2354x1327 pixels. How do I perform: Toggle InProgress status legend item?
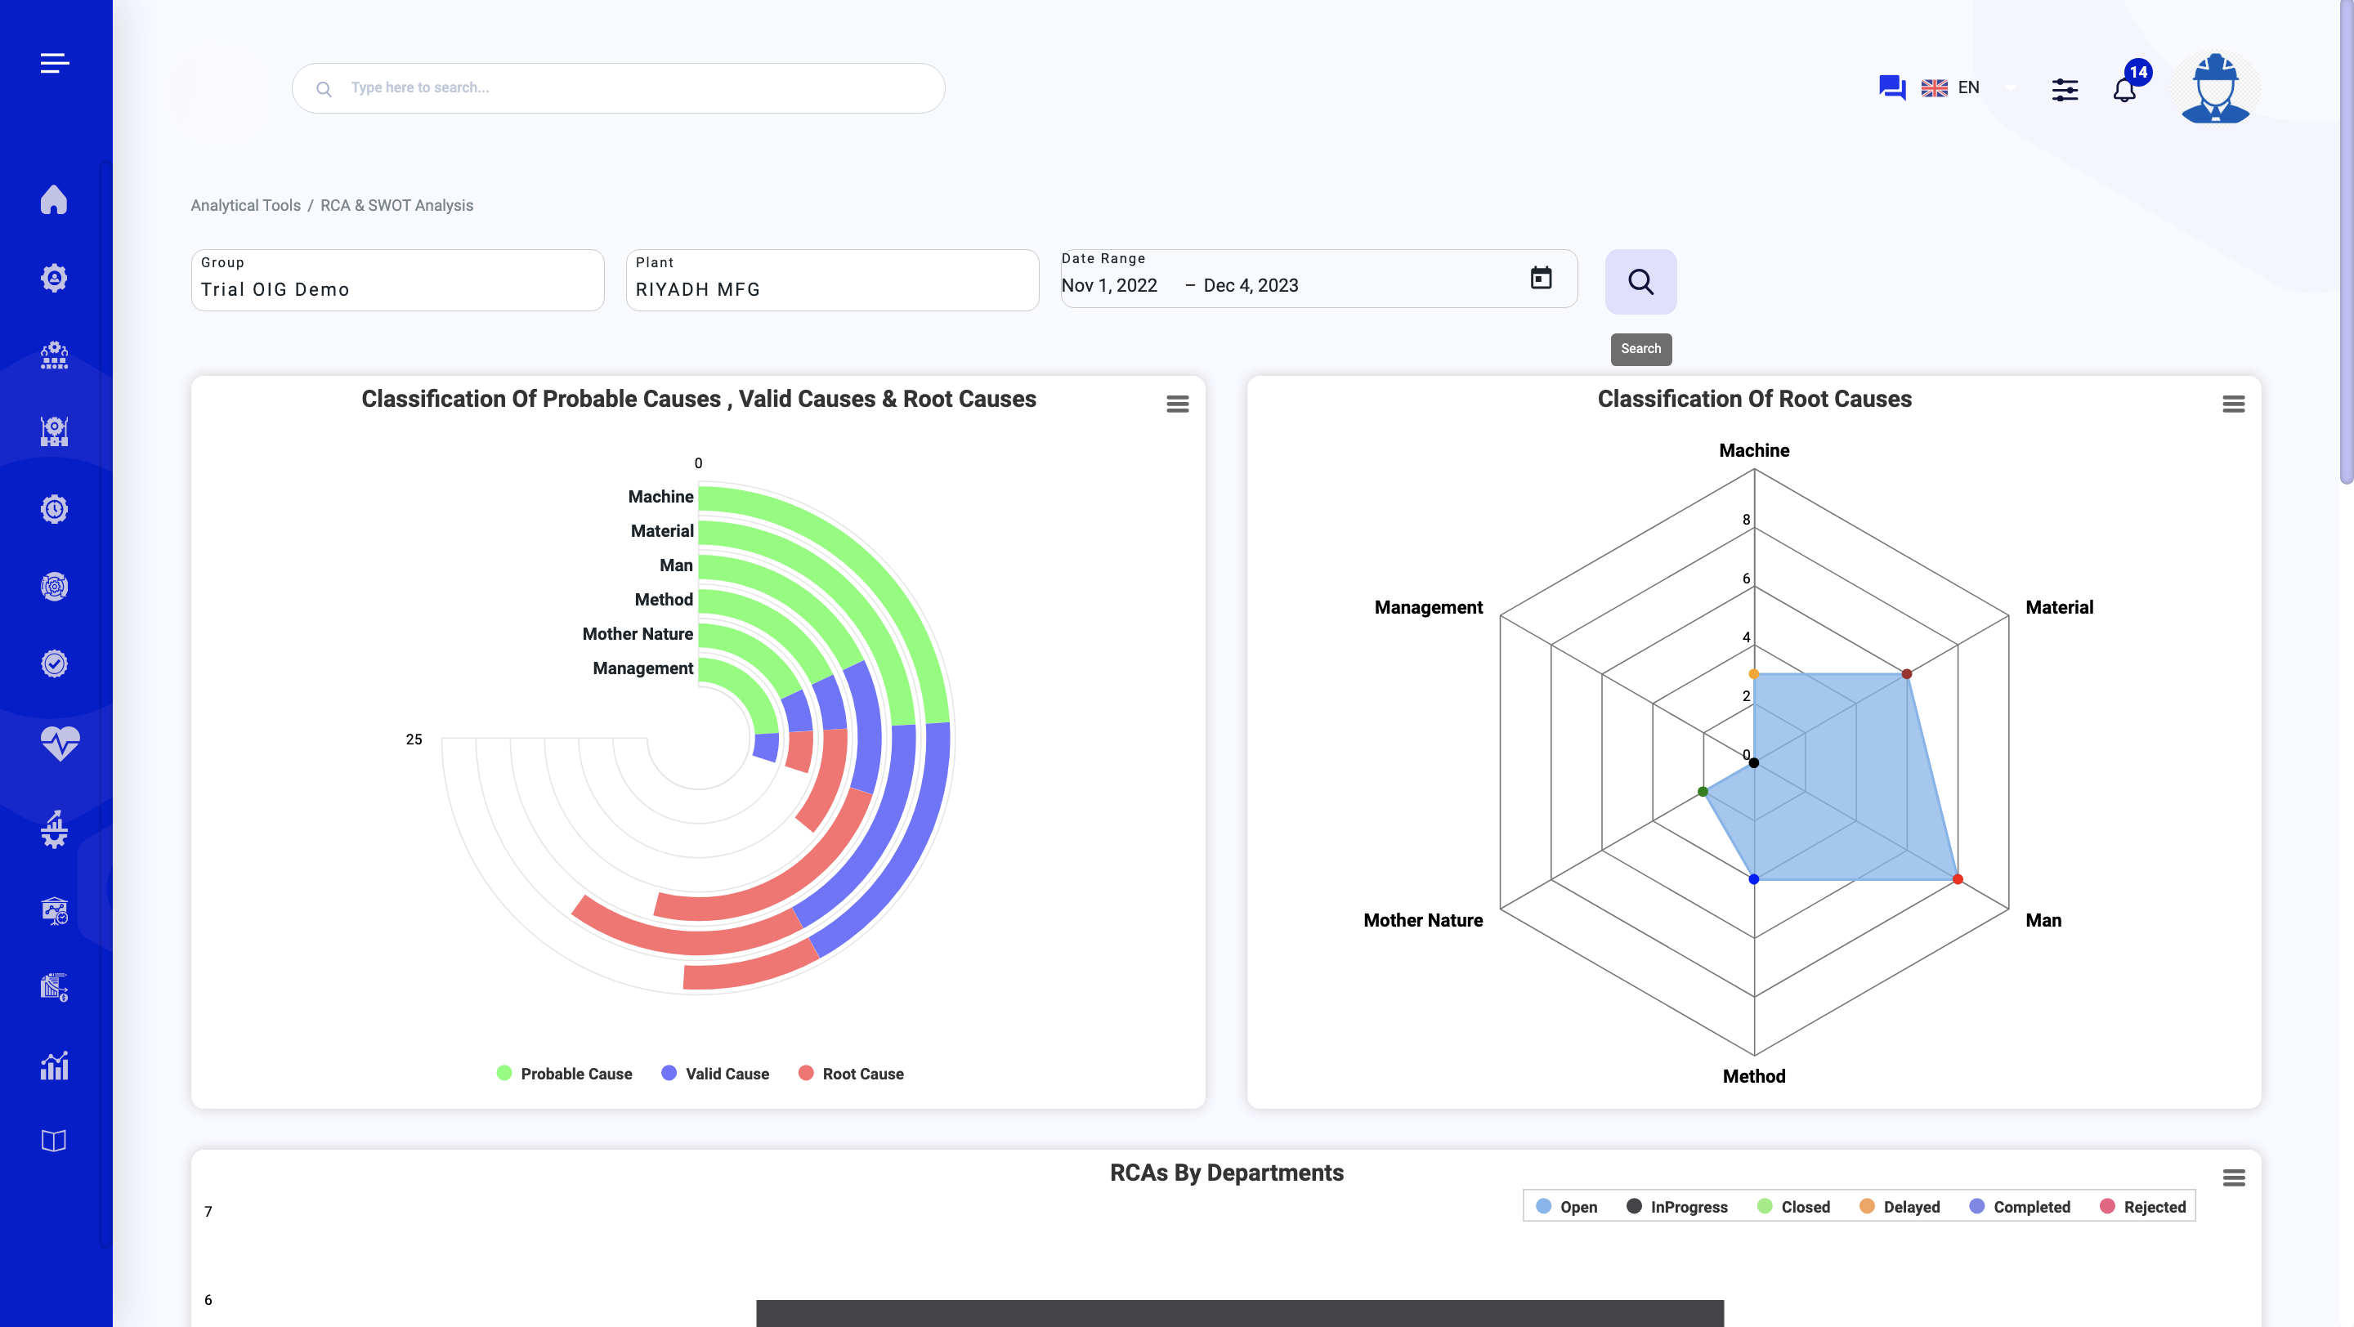[1677, 1208]
